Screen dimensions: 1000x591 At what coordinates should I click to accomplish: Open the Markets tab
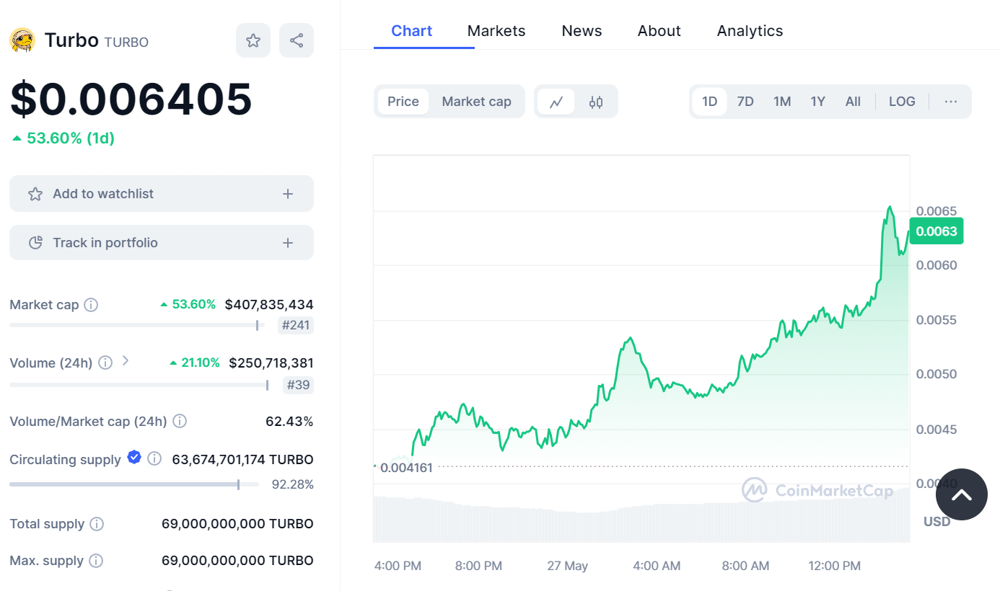point(496,31)
